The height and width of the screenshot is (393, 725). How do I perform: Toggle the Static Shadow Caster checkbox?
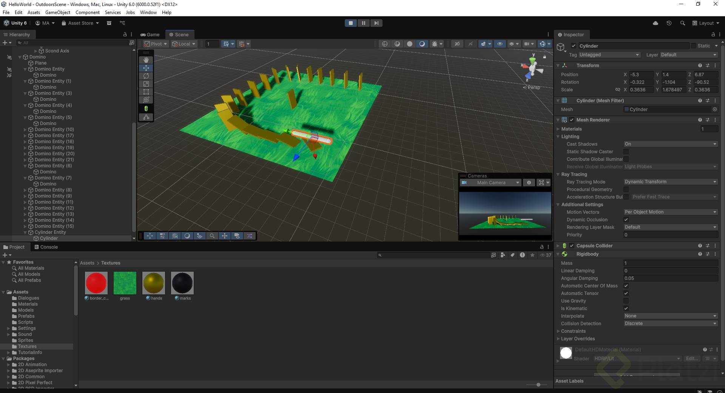point(626,152)
